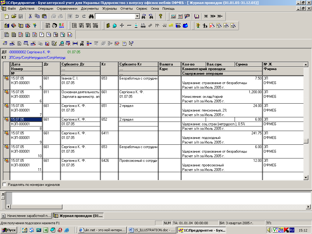
Task: Close the message pane with X button
Action: click(x=3, y=194)
